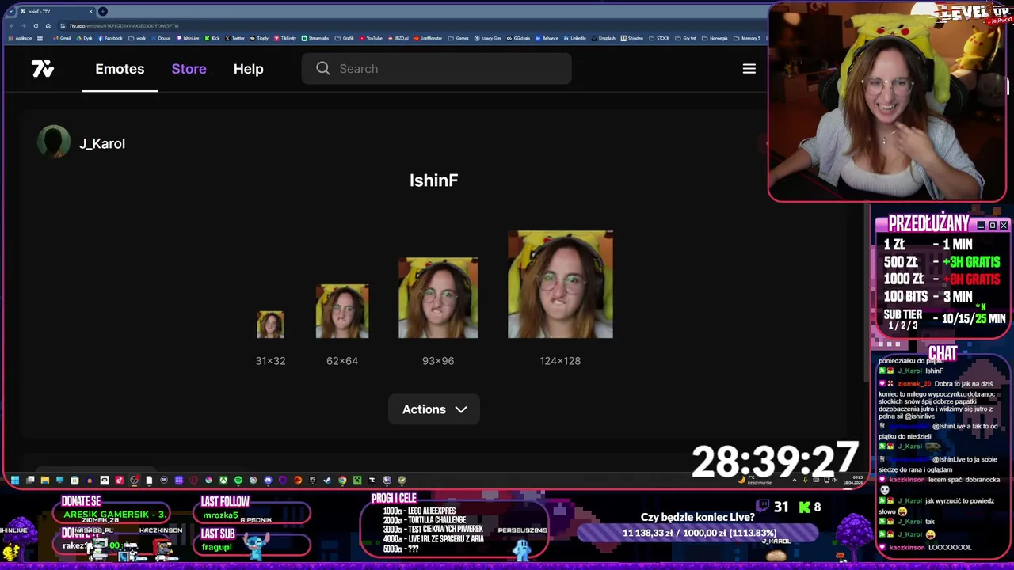Screen dimensions: 1014x570
Task: Focus the Search emotes field
Action: pyautogui.click(x=436, y=69)
